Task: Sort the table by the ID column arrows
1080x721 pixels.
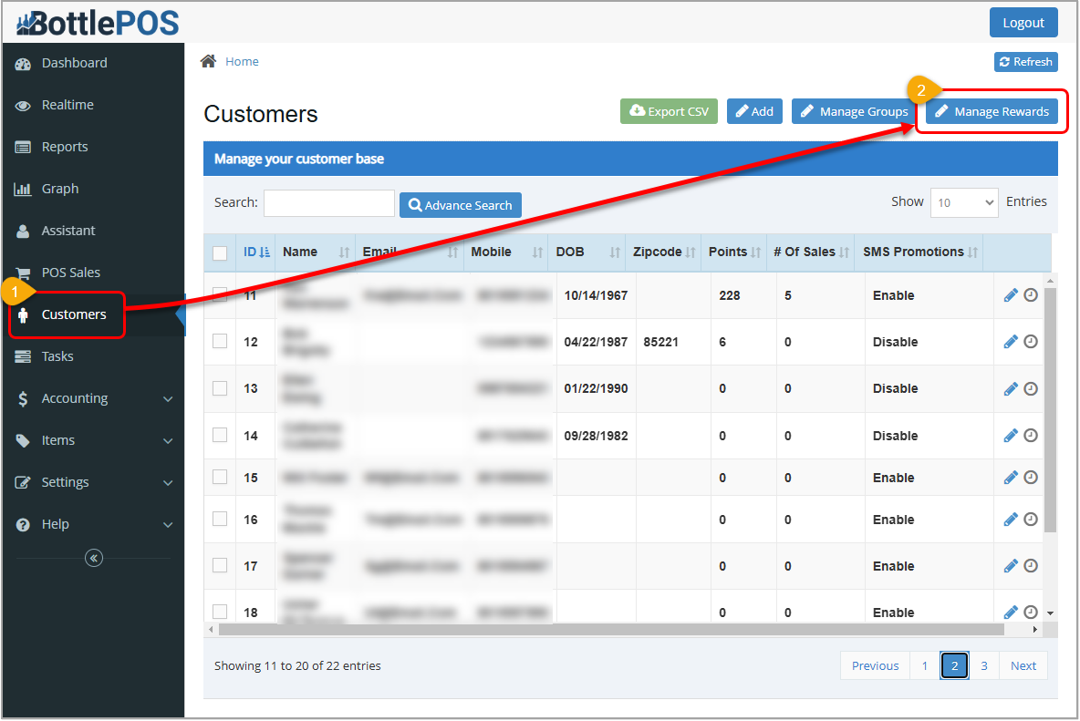Action: pyautogui.click(x=265, y=252)
